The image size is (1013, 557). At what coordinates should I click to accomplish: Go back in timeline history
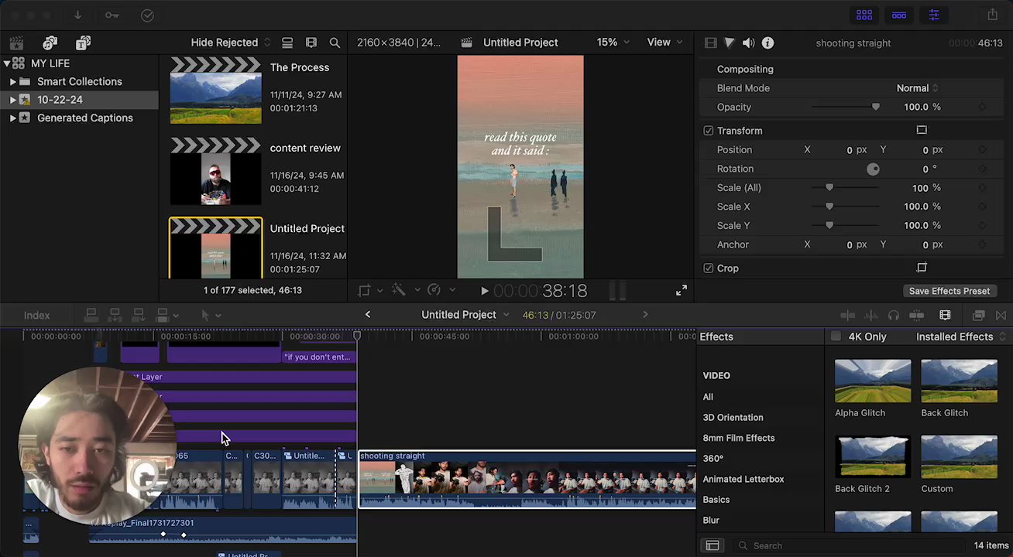pos(368,315)
